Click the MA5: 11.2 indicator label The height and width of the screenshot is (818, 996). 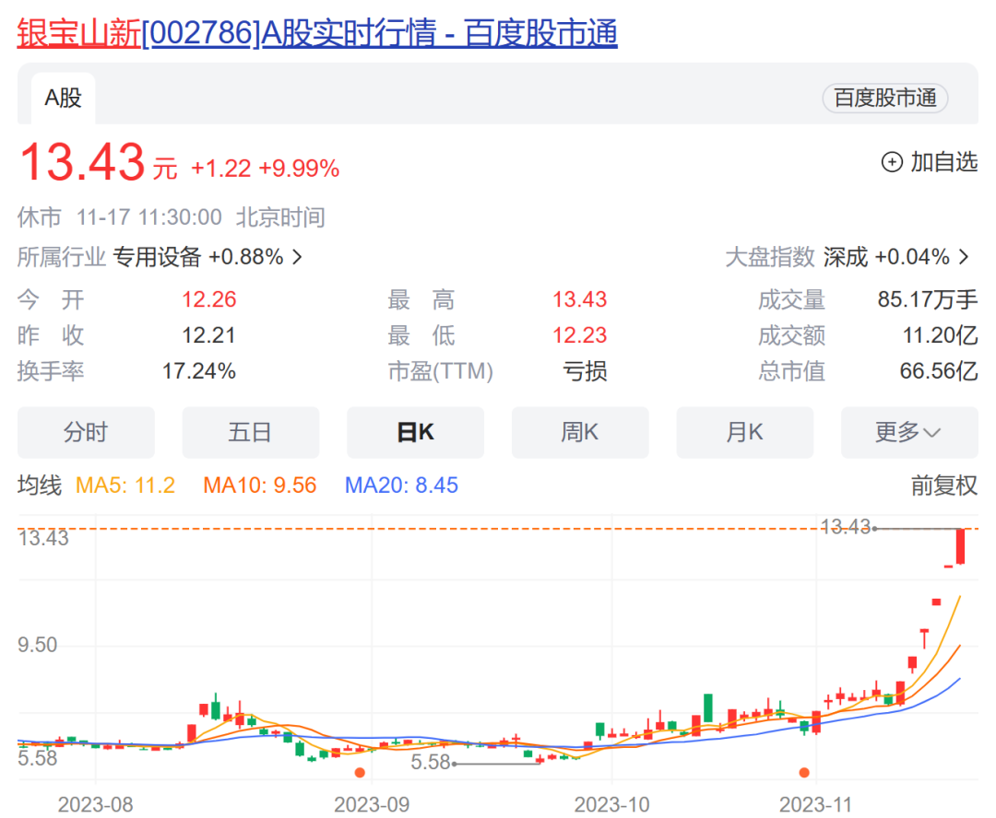[125, 485]
